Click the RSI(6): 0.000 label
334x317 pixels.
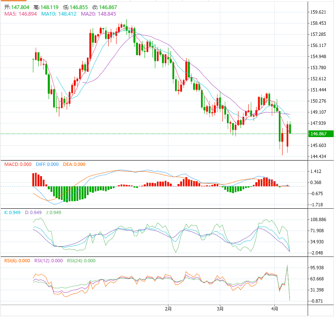[17, 261]
